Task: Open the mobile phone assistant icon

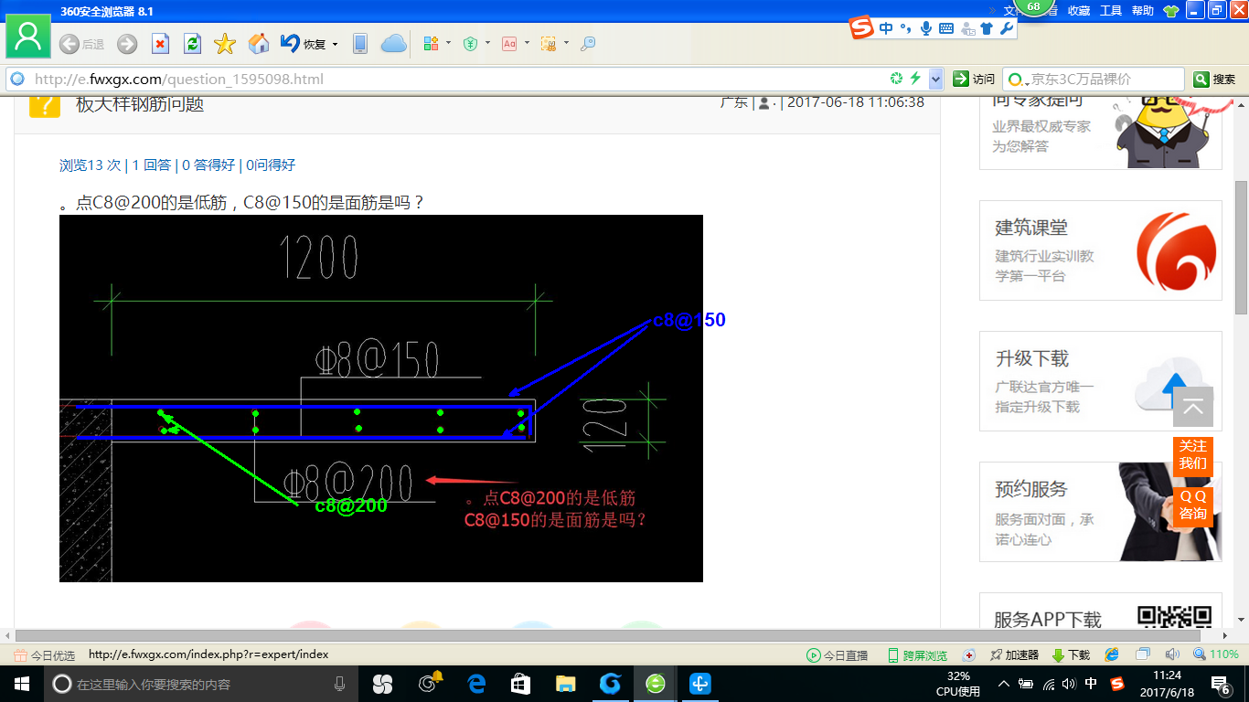Action: pyautogui.click(x=360, y=43)
